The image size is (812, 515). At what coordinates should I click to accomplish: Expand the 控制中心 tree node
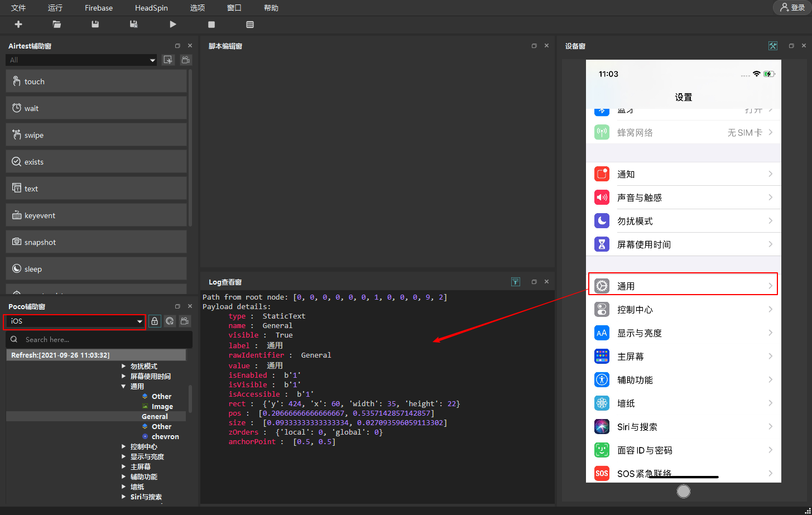click(124, 447)
